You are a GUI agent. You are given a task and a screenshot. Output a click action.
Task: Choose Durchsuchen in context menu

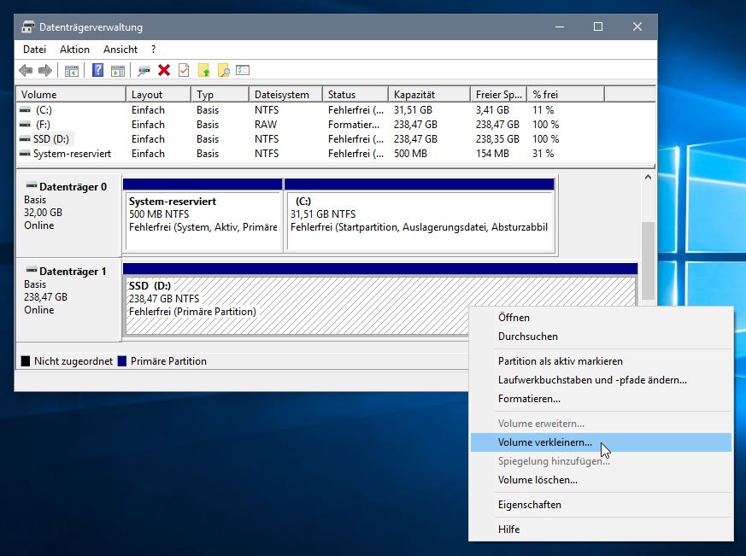tap(601, 337)
